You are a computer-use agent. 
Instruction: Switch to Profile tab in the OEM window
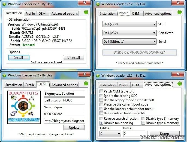pos(30,85)
